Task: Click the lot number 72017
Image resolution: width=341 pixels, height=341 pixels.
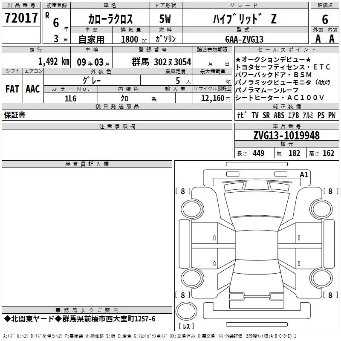Action: [x=21, y=18]
